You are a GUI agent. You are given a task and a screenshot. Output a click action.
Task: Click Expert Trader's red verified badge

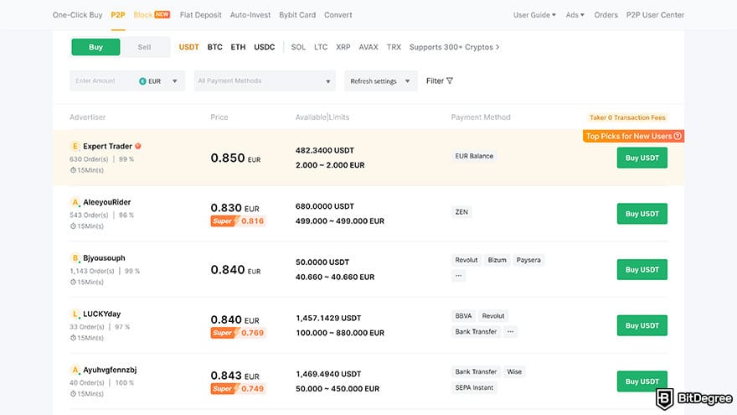(x=137, y=147)
